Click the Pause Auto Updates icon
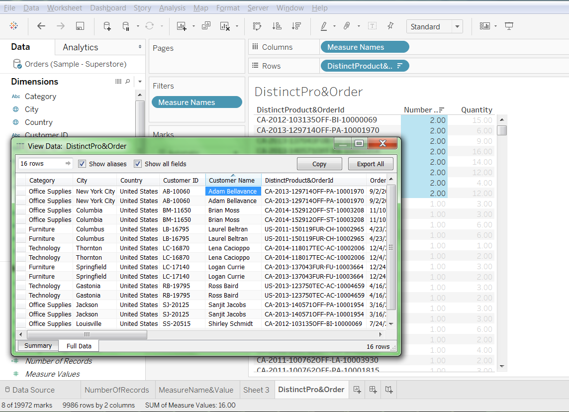This screenshot has width=569, height=412. [125, 26]
